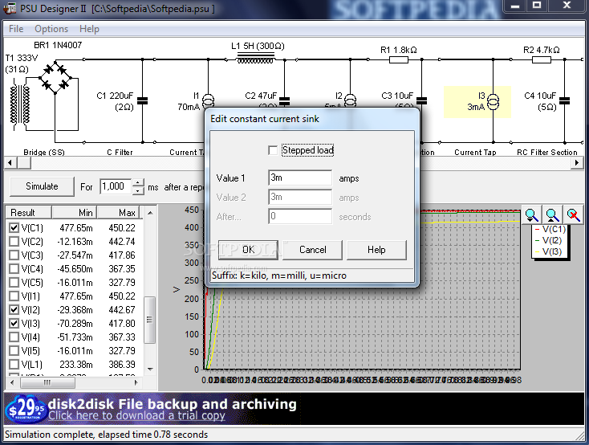
Task: Uncheck V(C1) result trace
Action: click(14, 227)
